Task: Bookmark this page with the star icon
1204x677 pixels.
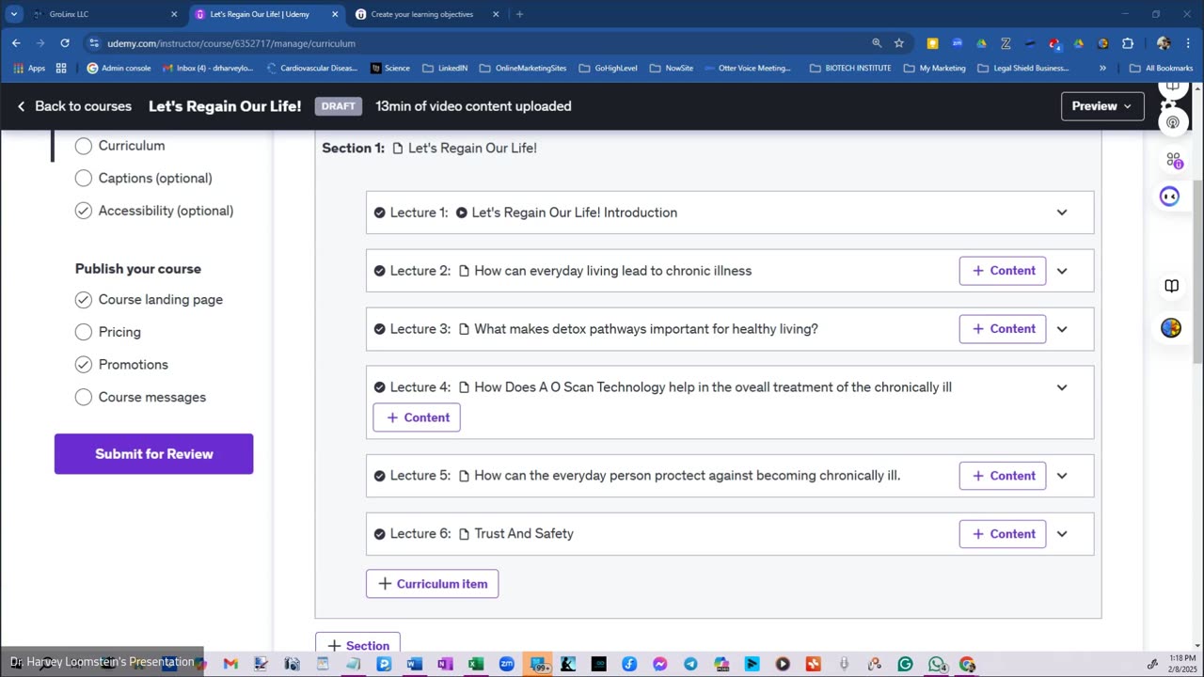Action: [x=899, y=43]
